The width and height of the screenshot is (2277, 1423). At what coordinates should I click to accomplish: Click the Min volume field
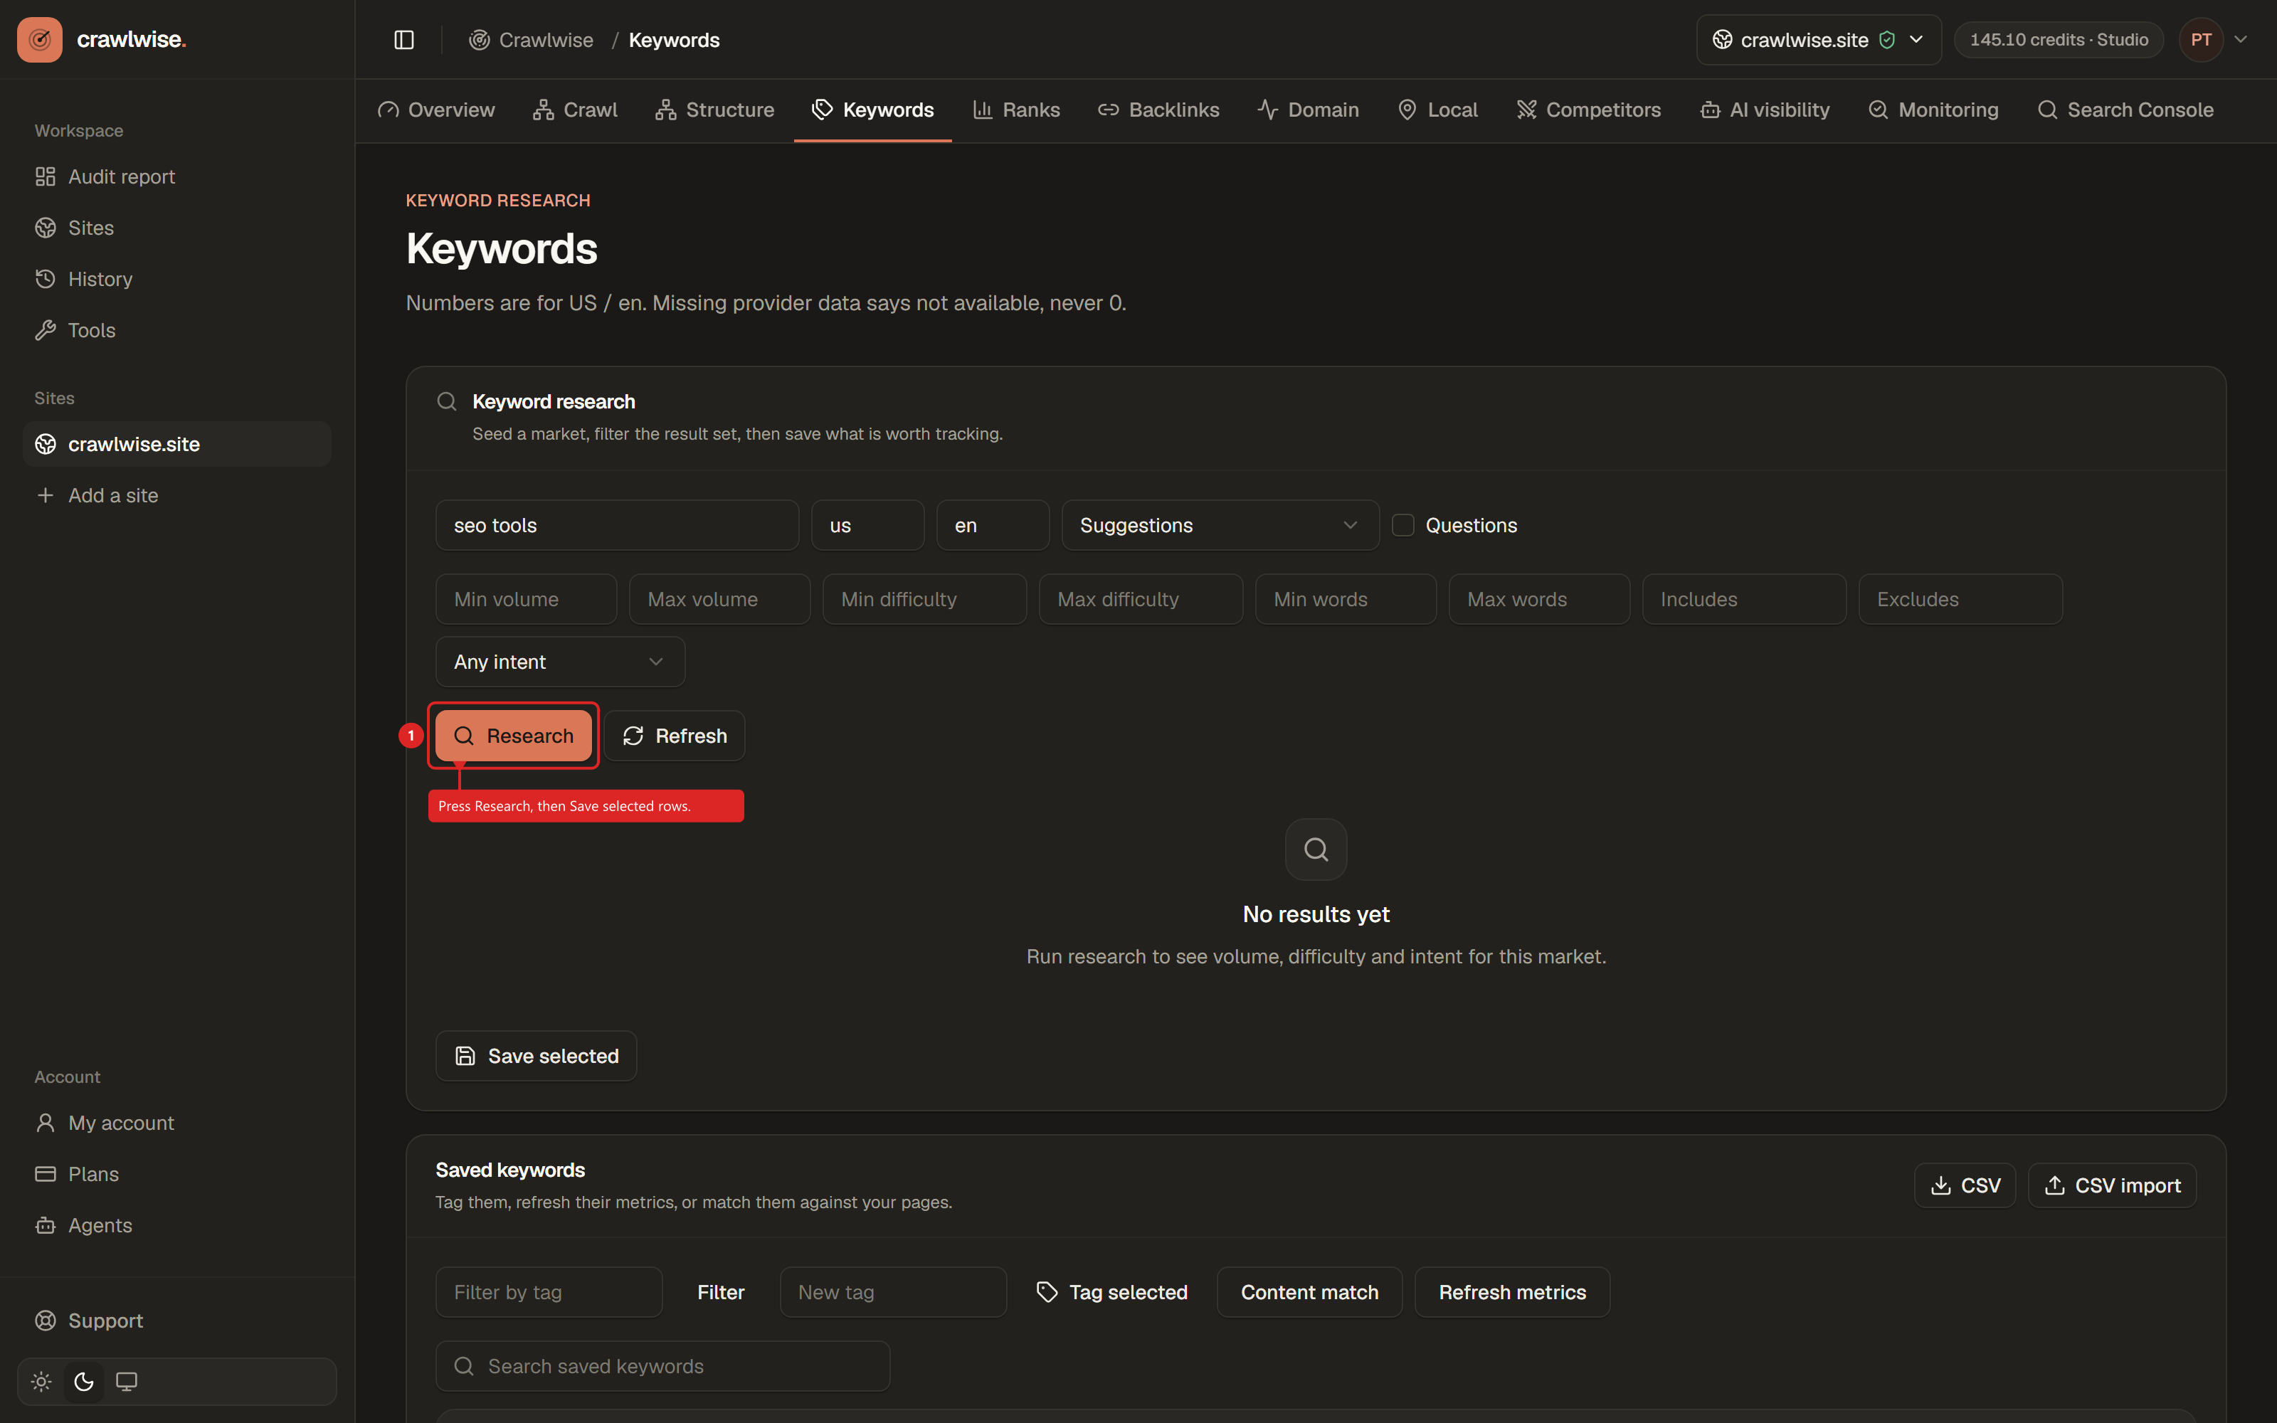[526, 600]
